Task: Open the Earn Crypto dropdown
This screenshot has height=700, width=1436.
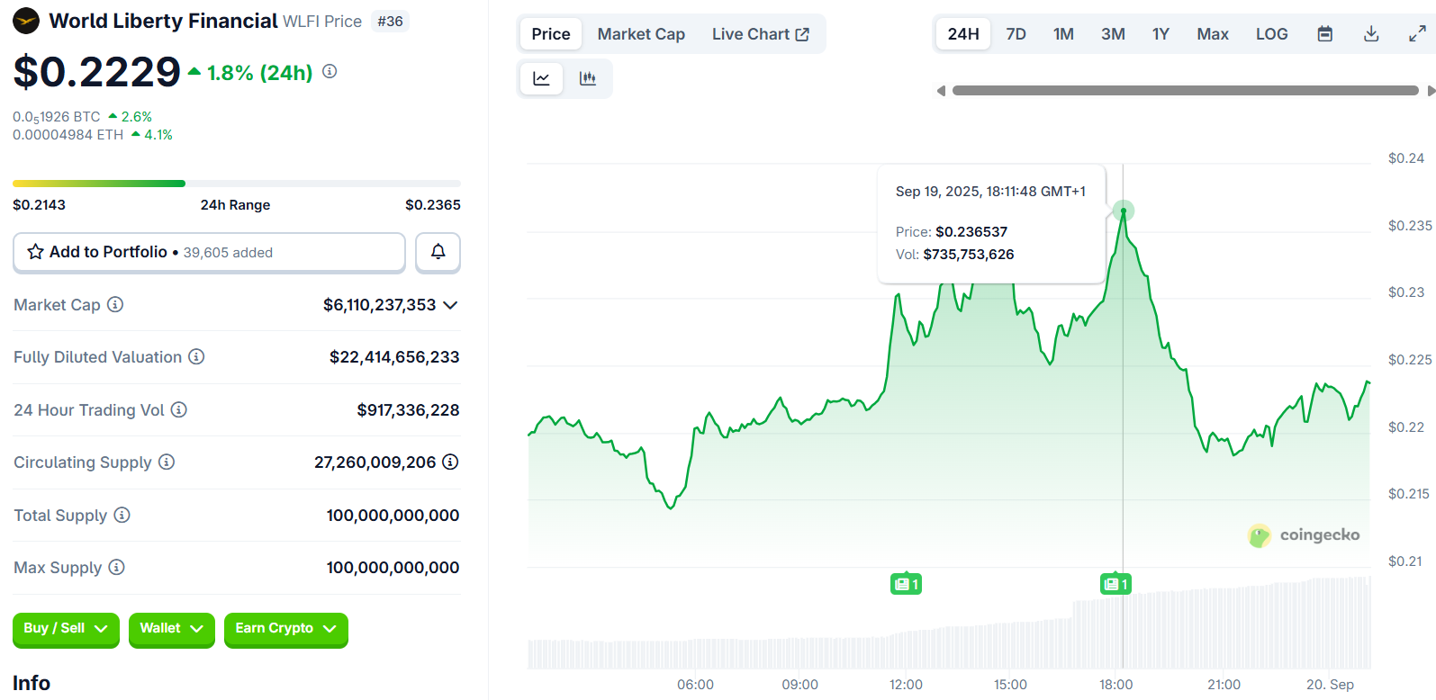Action: coord(285,629)
